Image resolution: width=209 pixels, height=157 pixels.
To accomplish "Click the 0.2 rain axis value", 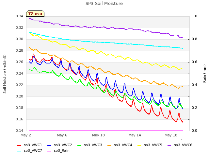I will click(195, 108).
